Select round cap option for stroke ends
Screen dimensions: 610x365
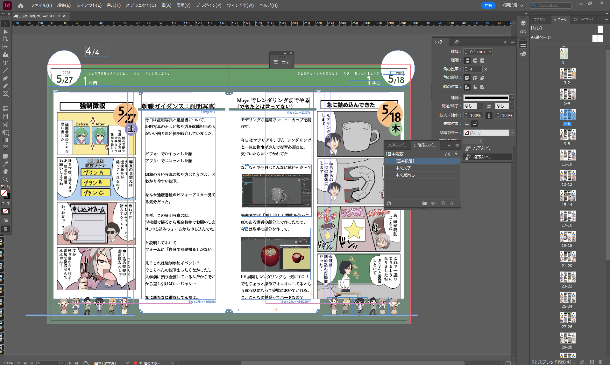coord(475,60)
